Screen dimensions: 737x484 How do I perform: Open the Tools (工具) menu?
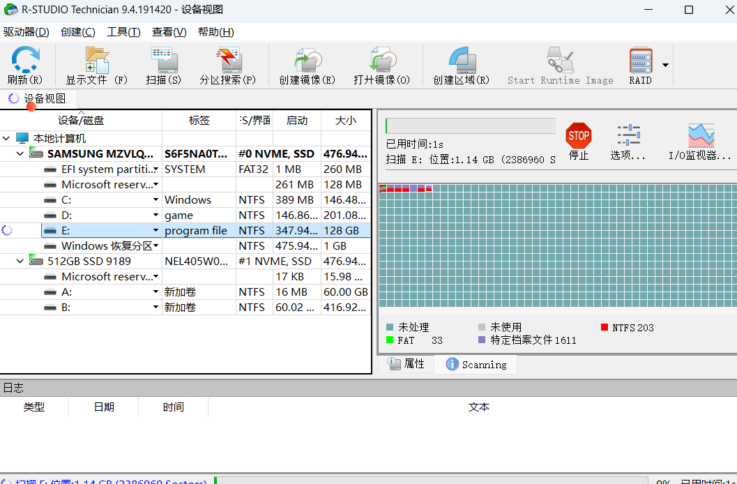[123, 32]
